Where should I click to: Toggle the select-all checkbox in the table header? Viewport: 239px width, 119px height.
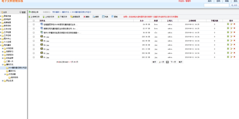click(x=34, y=21)
